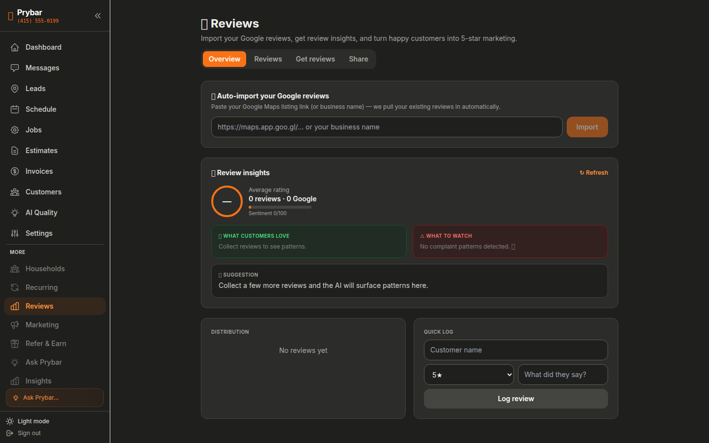Viewport: 709px width, 443px height.
Task: Open Refer & Earn
Action: click(55, 344)
